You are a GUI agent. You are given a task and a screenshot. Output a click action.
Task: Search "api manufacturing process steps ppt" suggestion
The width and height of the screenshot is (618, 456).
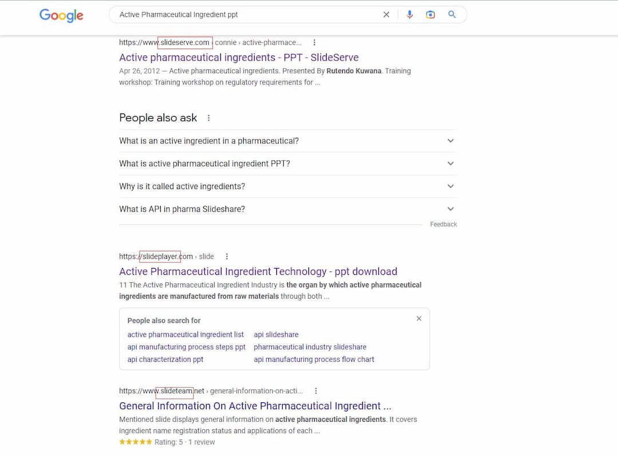coord(187,347)
